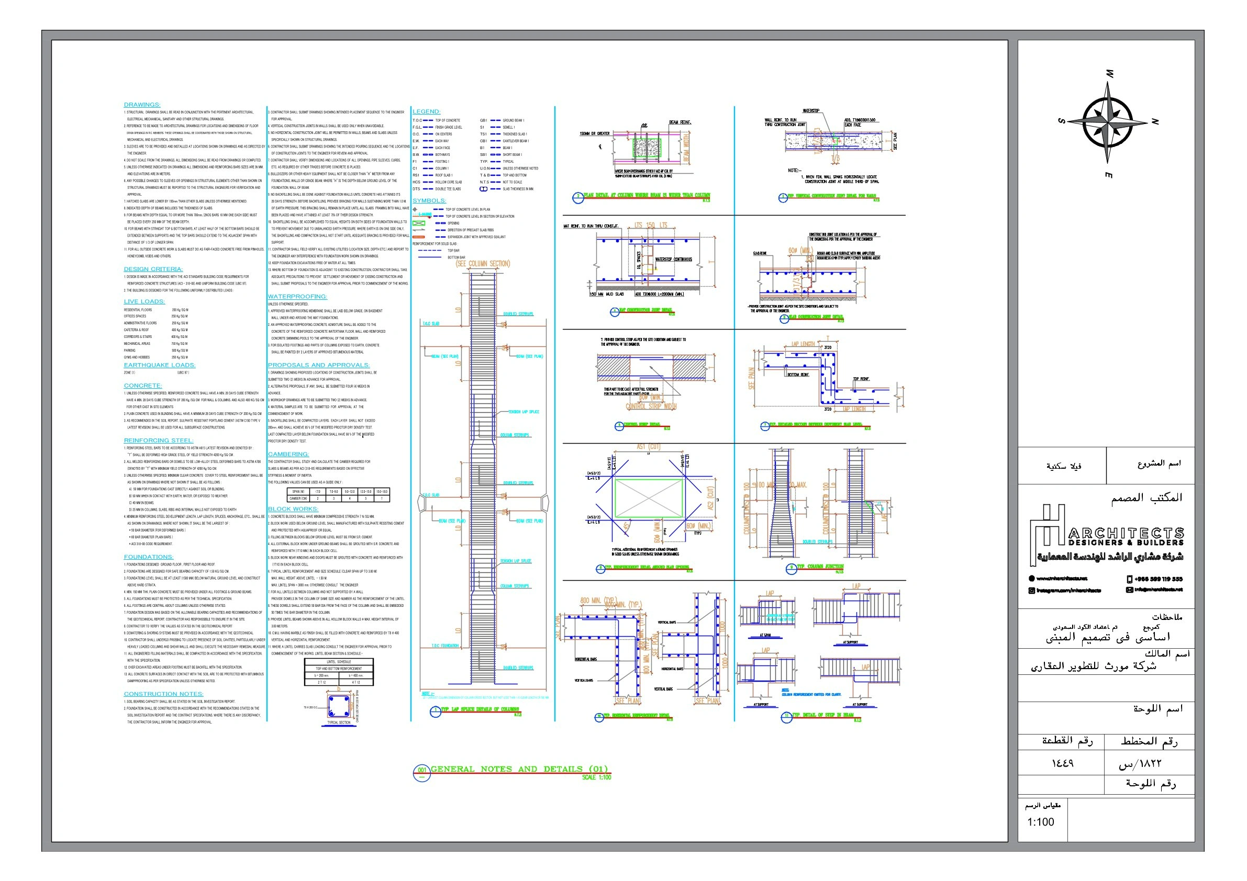Click the info@mharchitects.net email address
The width and height of the screenshot is (1247, 881).
[1159, 590]
